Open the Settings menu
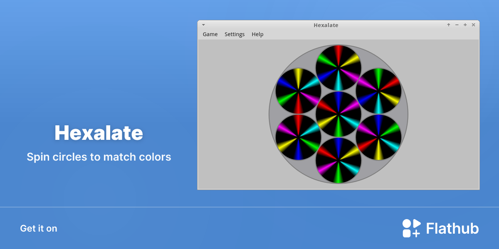Screen dimensions: 499x249 point(235,34)
